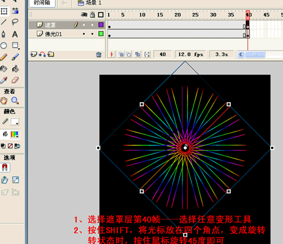The image size is (283, 244).
Task: Click frame 20 on the timeline ruler
Action: point(178,15)
